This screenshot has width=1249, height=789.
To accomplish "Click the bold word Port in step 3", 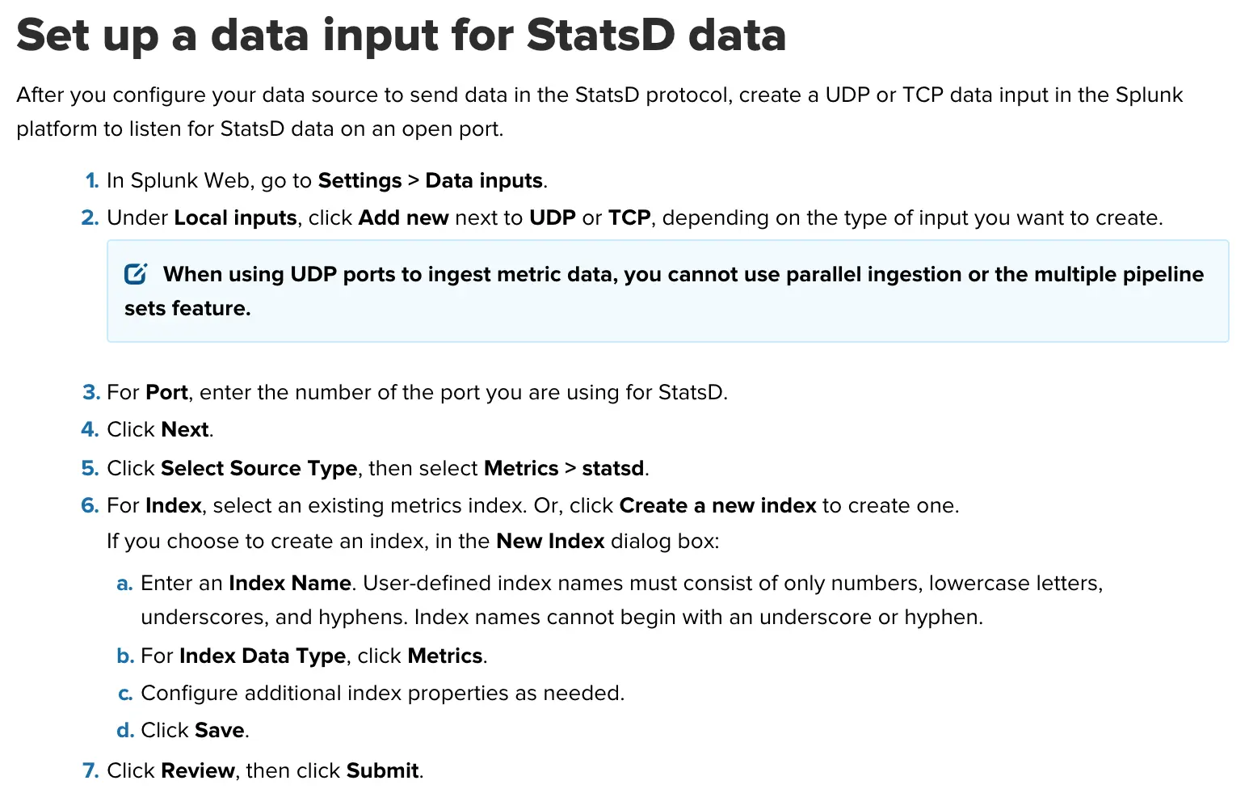I will (167, 392).
